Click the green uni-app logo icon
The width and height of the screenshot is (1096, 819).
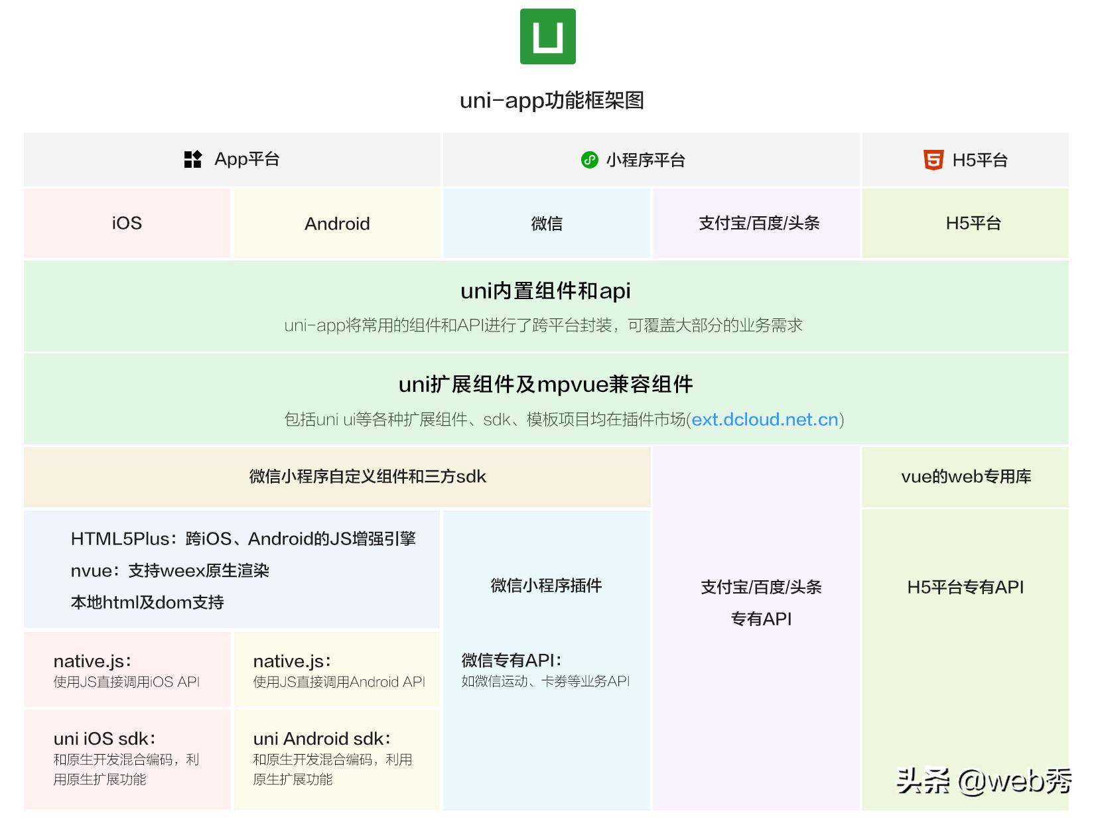coord(547,36)
